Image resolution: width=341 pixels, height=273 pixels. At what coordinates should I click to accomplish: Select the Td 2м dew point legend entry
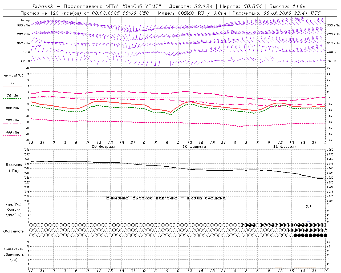[x=13, y=95]
